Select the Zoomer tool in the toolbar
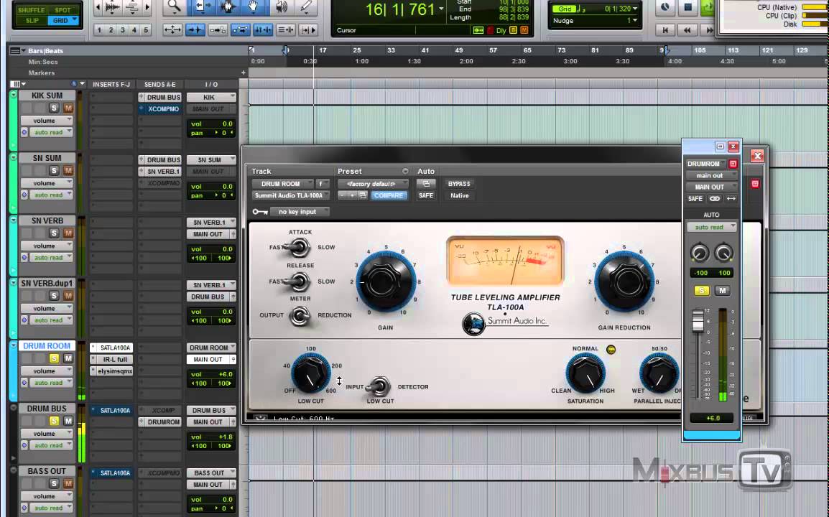The image size is (829, 517). point(174,6)
